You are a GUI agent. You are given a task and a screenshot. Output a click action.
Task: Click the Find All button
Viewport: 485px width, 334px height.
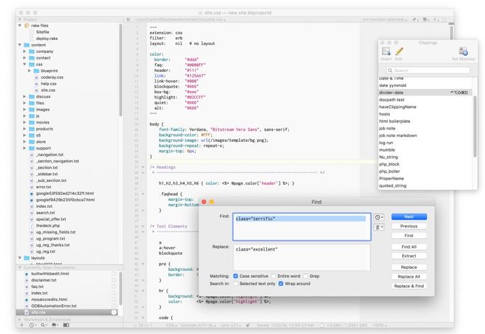[x=409, y=247]
